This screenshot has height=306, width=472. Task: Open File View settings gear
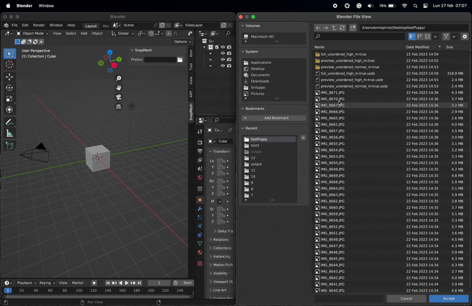click(465, 36)
